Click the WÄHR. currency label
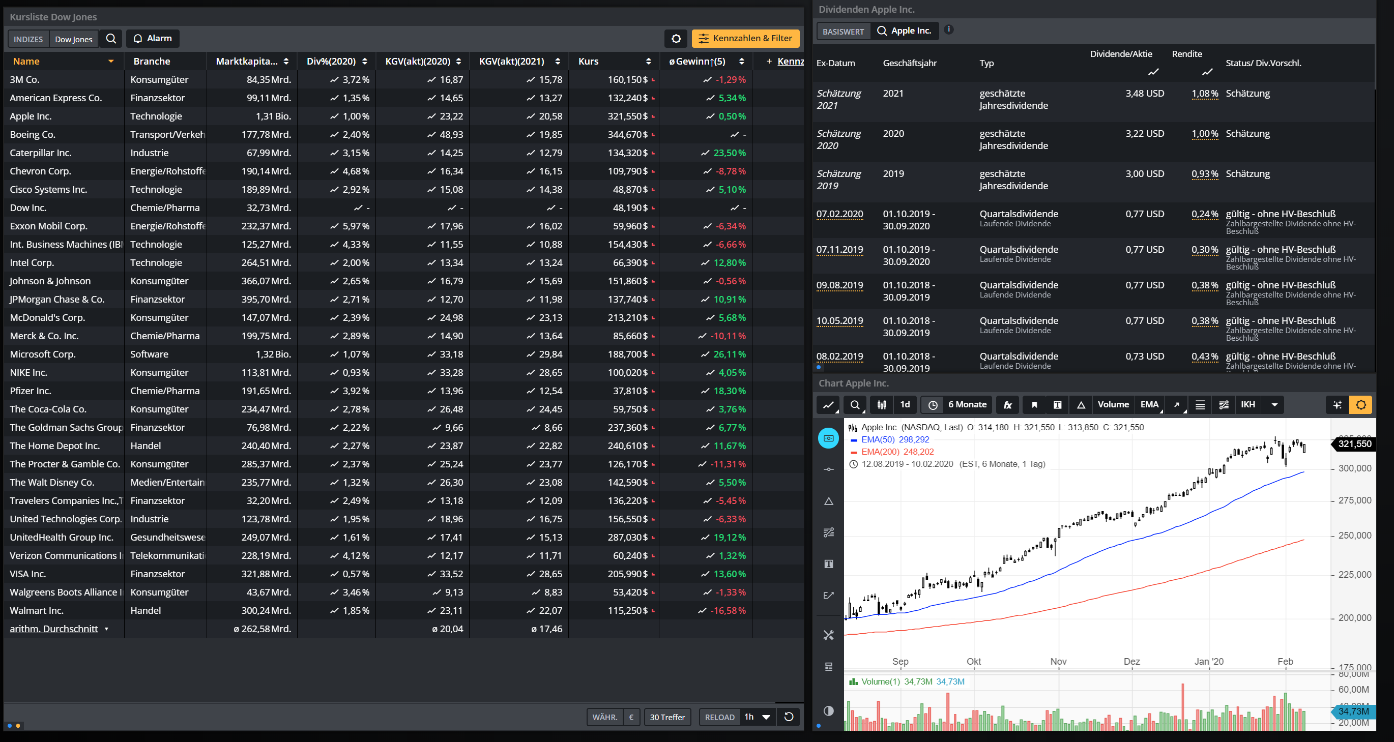The width and height of the screenshot is (1394, 742). click(604, 717)
